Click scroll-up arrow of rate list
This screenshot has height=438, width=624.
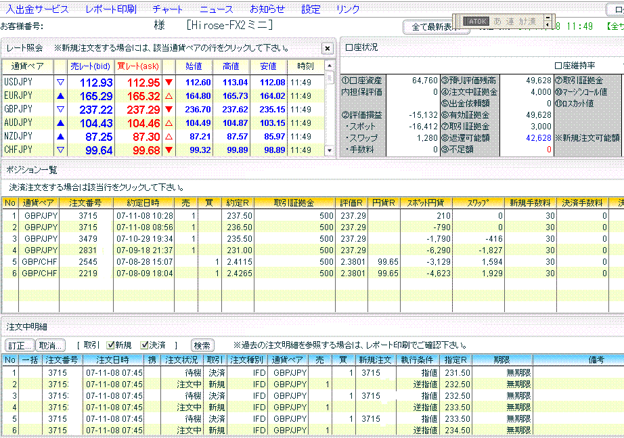329,65
